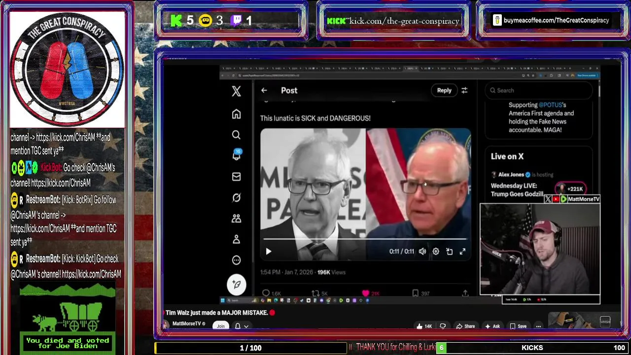Click Windows Start button in captured taskbar
The width and height of the screenshot is (631, 355).
[223, 300]
